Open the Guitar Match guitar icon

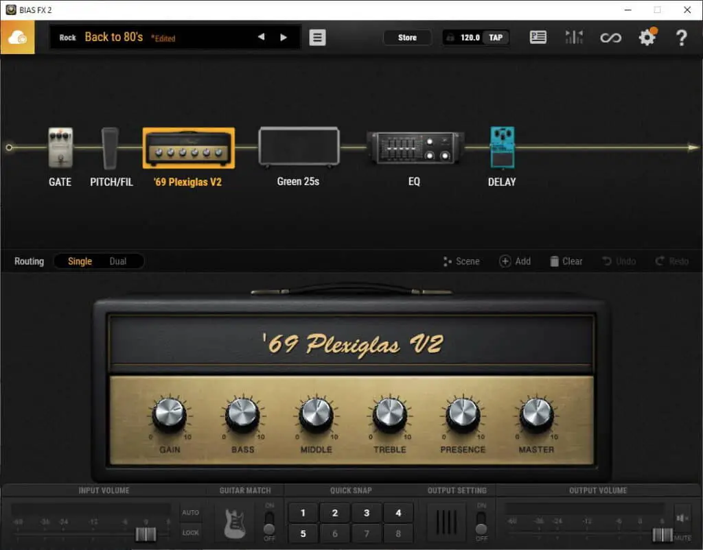click(x=235, y=523)
